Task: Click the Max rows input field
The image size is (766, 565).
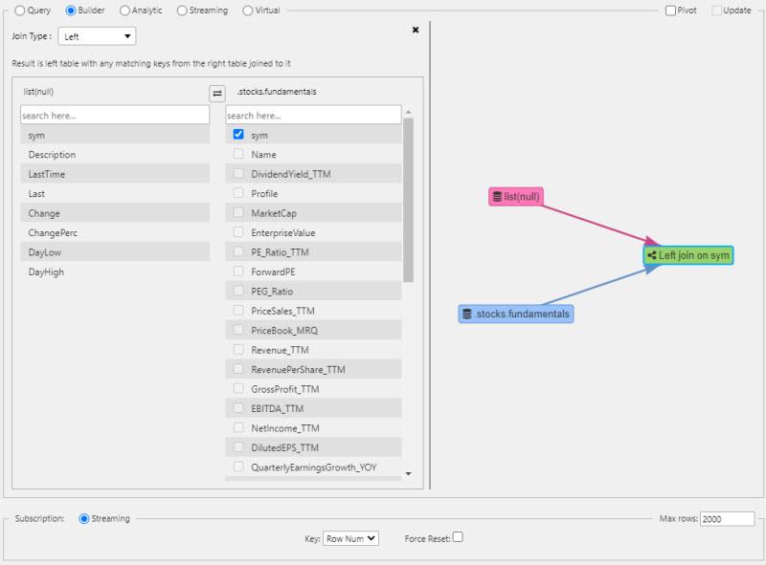Action: pos(727,519)
